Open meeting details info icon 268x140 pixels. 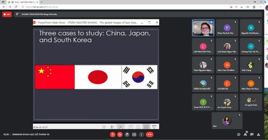[239, 135]
